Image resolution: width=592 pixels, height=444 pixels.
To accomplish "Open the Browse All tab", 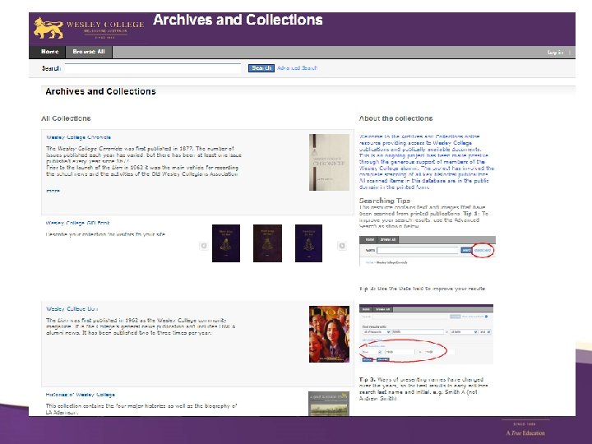I will [89, 52].
